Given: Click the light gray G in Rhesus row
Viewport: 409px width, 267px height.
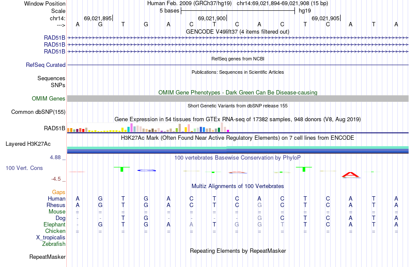Looking at the screenshot, I should (x=260, y=205).
